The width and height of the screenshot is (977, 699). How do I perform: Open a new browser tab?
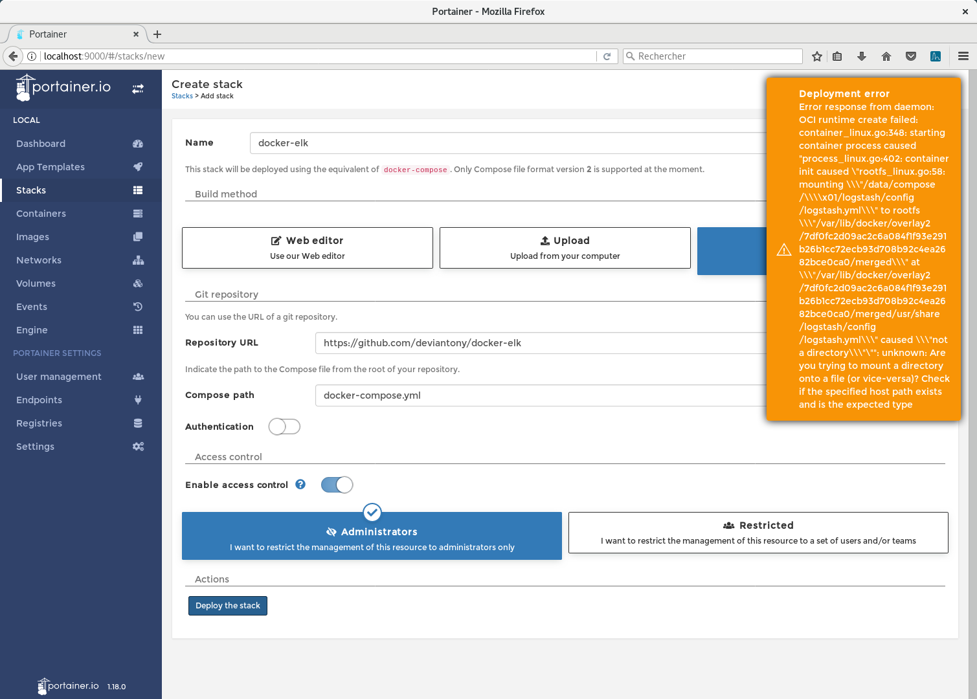point(157,34)
